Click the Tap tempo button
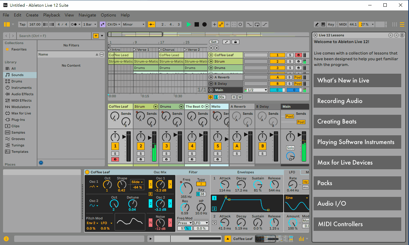The width and height of the screenshot is (409, 245). pyautogui.click(x=22, y=25)
